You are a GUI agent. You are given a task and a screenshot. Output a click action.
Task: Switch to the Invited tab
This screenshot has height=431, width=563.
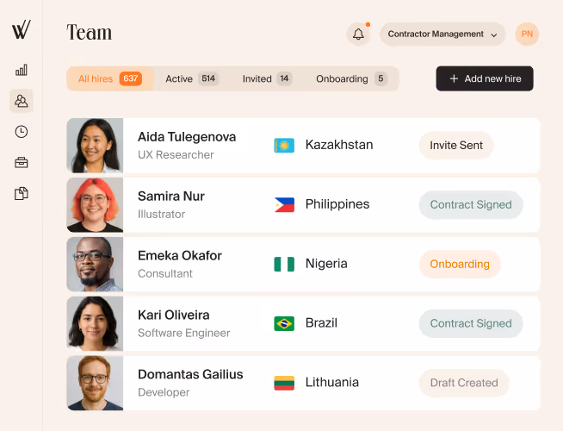(x=267, y=78)
